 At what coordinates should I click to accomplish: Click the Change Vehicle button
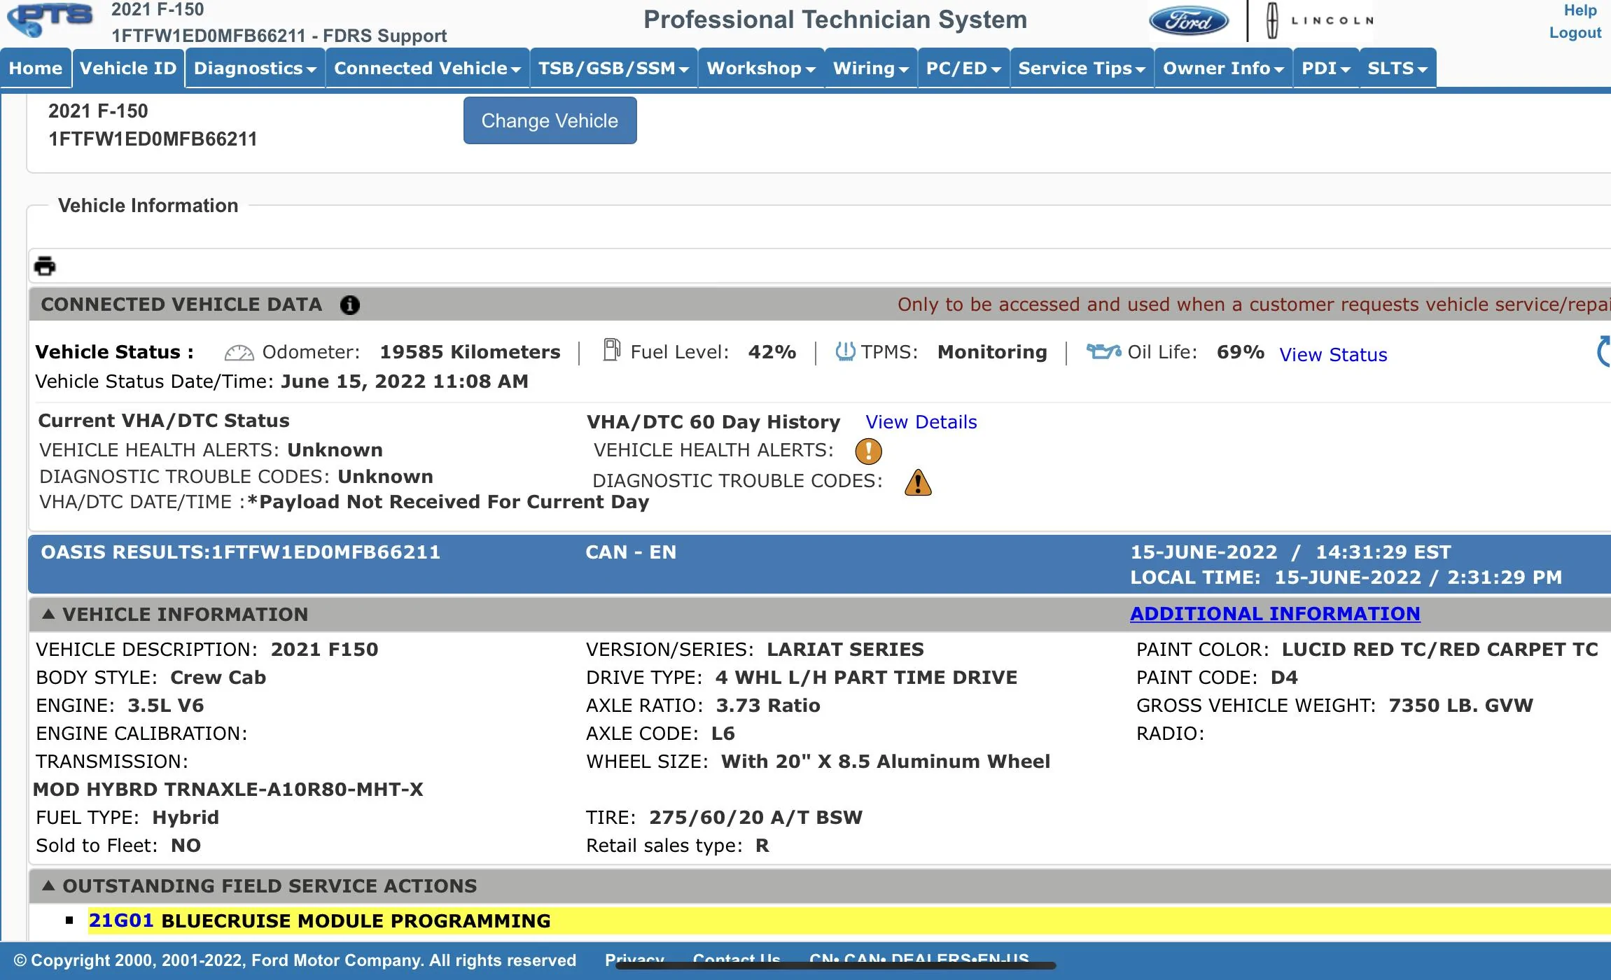pos(550,120)
